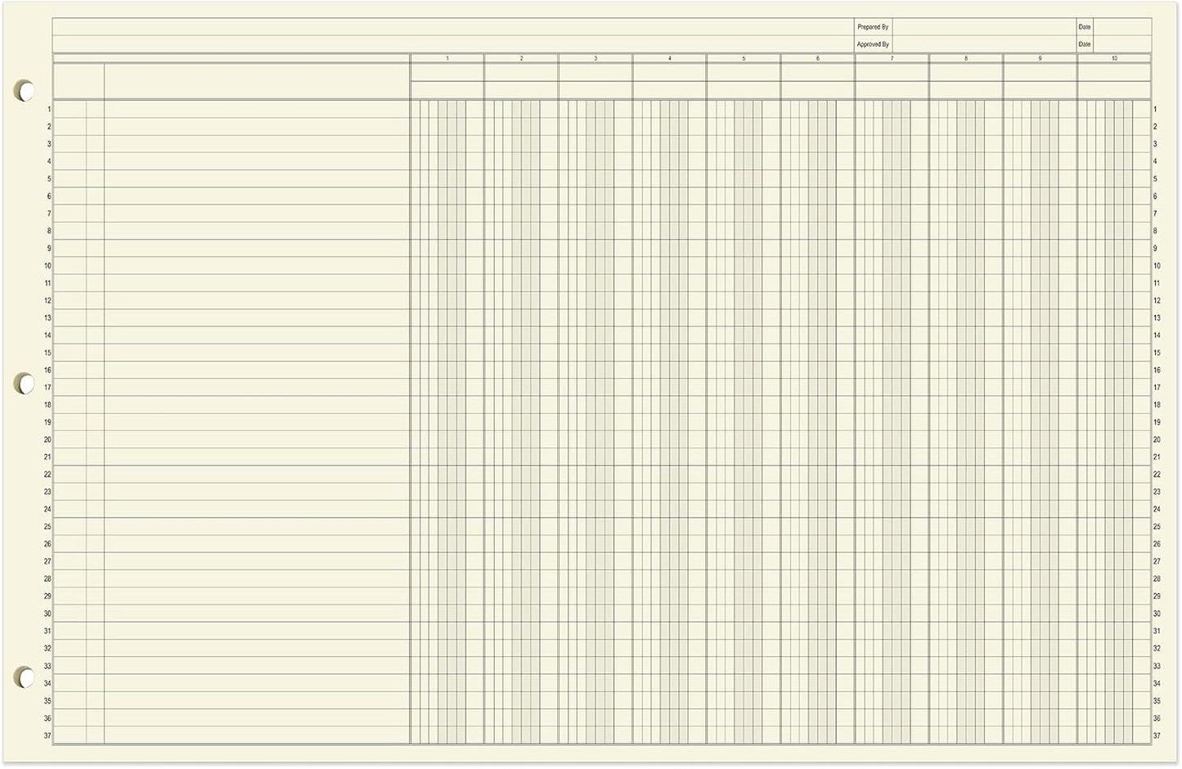This screenshot has width=1182, height=769.
Task: Click row number 30 on right margin
Action: (1156, 614)
